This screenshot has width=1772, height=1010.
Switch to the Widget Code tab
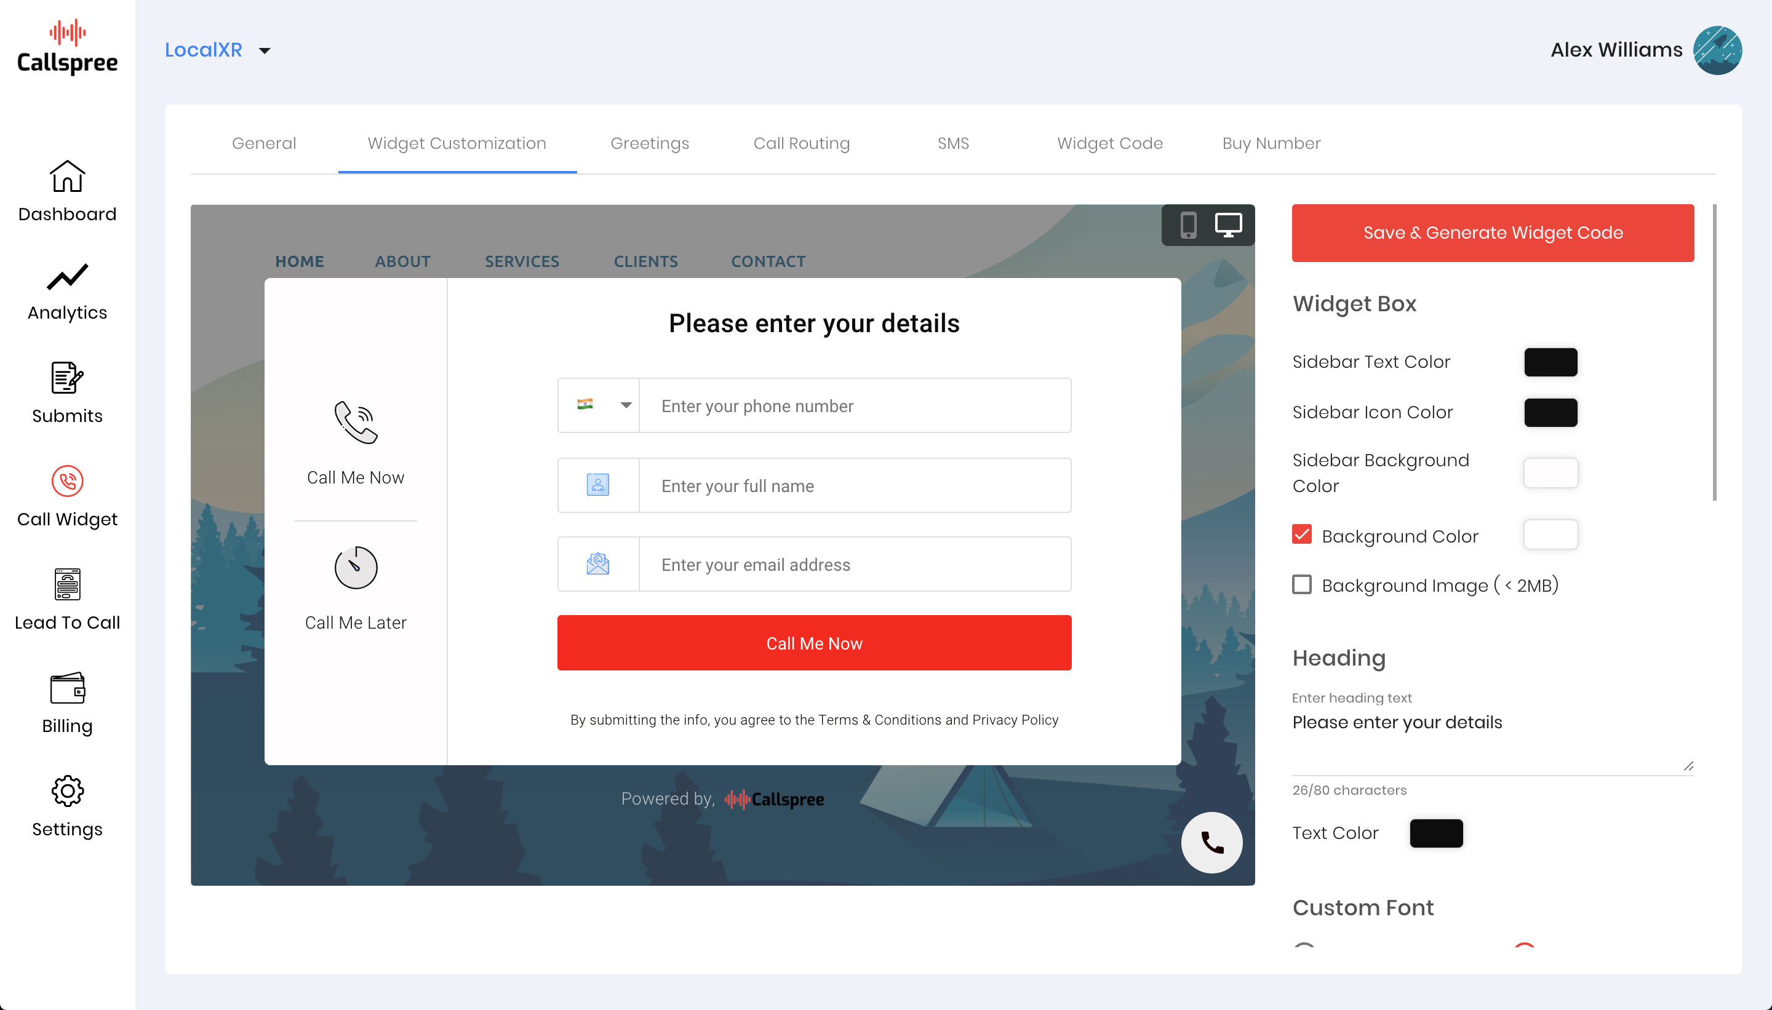click(1109, 143)
